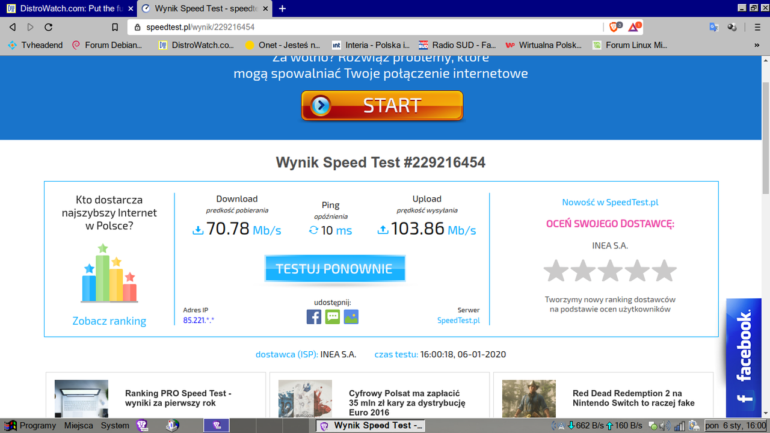
Task: Open the Forum Debian bookmark
Action: coord(107,45)
